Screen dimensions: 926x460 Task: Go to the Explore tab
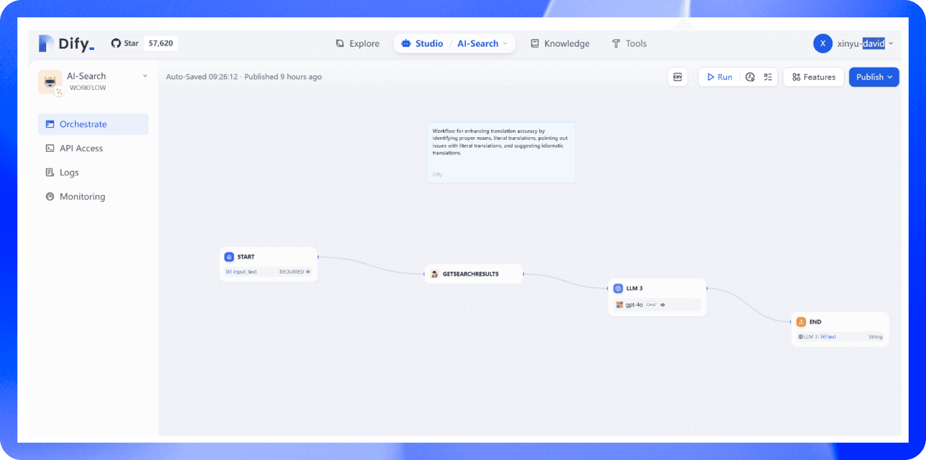click(358, 43)
